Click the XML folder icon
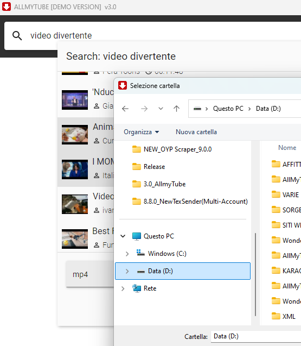301x346 pixels. (276, 316)
